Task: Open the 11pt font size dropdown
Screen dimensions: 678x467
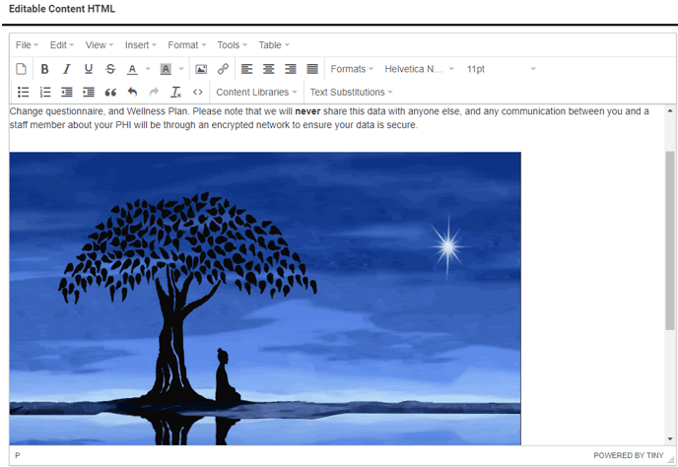Action: click(x=501, y=69)
